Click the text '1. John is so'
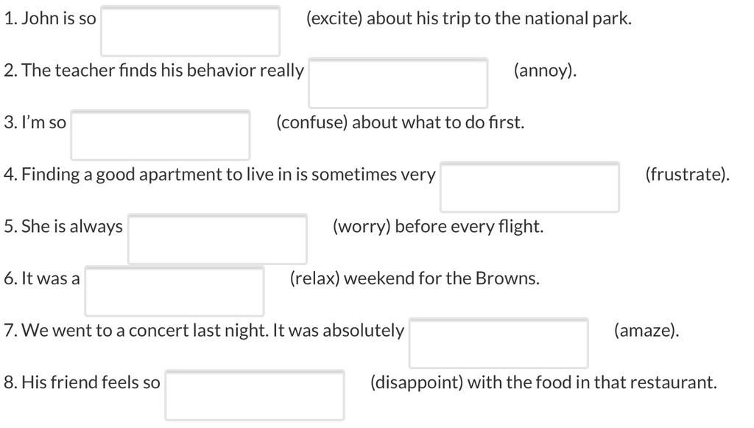Viewport: 754px width, 428px height. [50, 18]
